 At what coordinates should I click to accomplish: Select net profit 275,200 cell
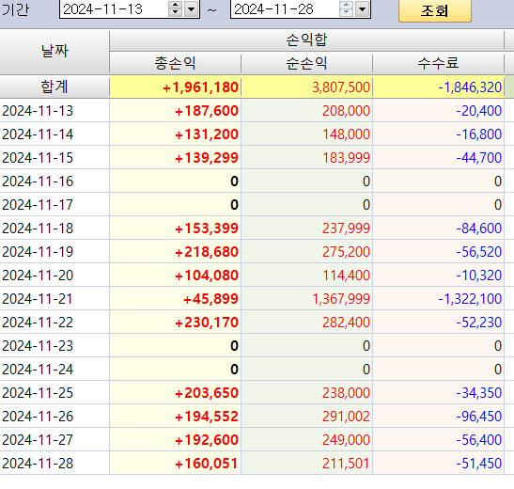click(x=307, y=251)
